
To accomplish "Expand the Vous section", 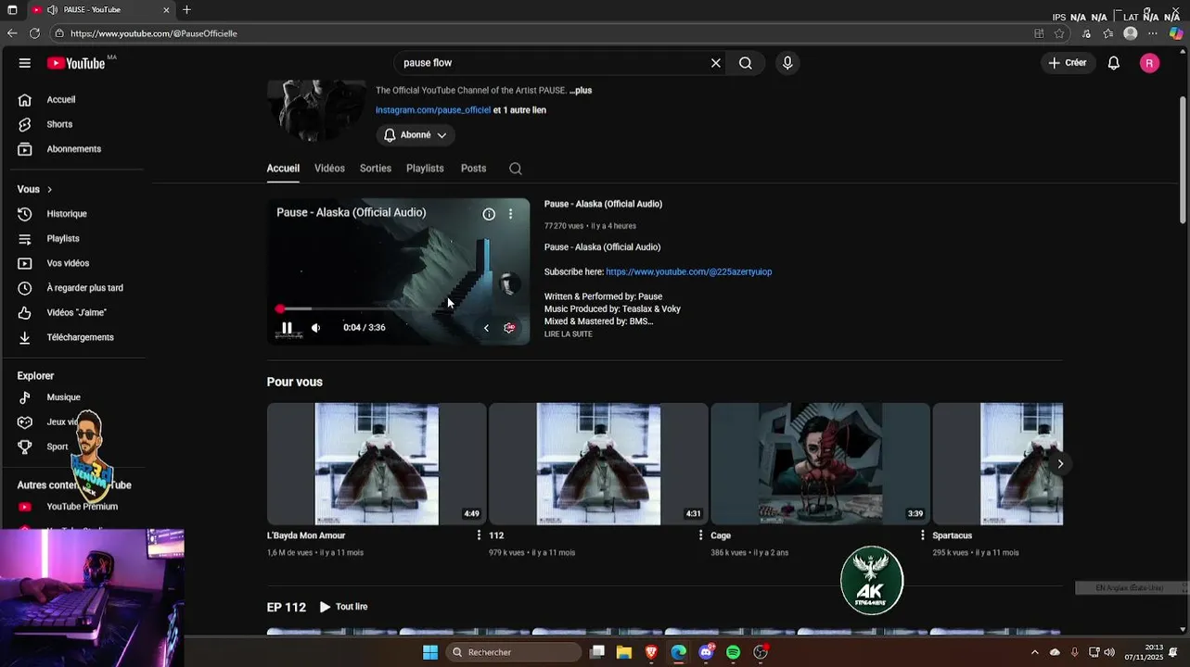I will point(34,189).
